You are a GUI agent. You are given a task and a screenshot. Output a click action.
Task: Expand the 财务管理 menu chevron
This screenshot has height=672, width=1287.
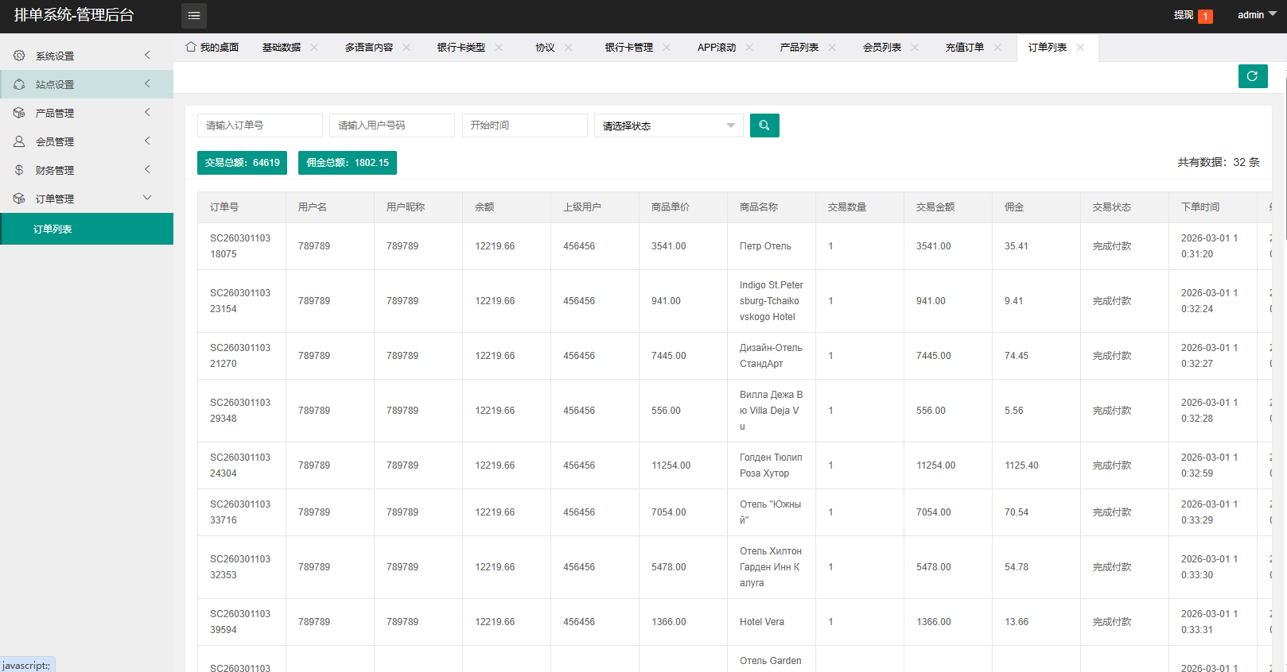click(x=147, y=169)
